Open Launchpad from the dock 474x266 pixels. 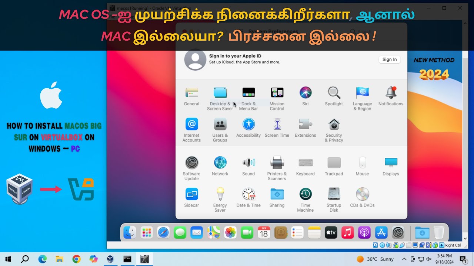tap(147, 233)
